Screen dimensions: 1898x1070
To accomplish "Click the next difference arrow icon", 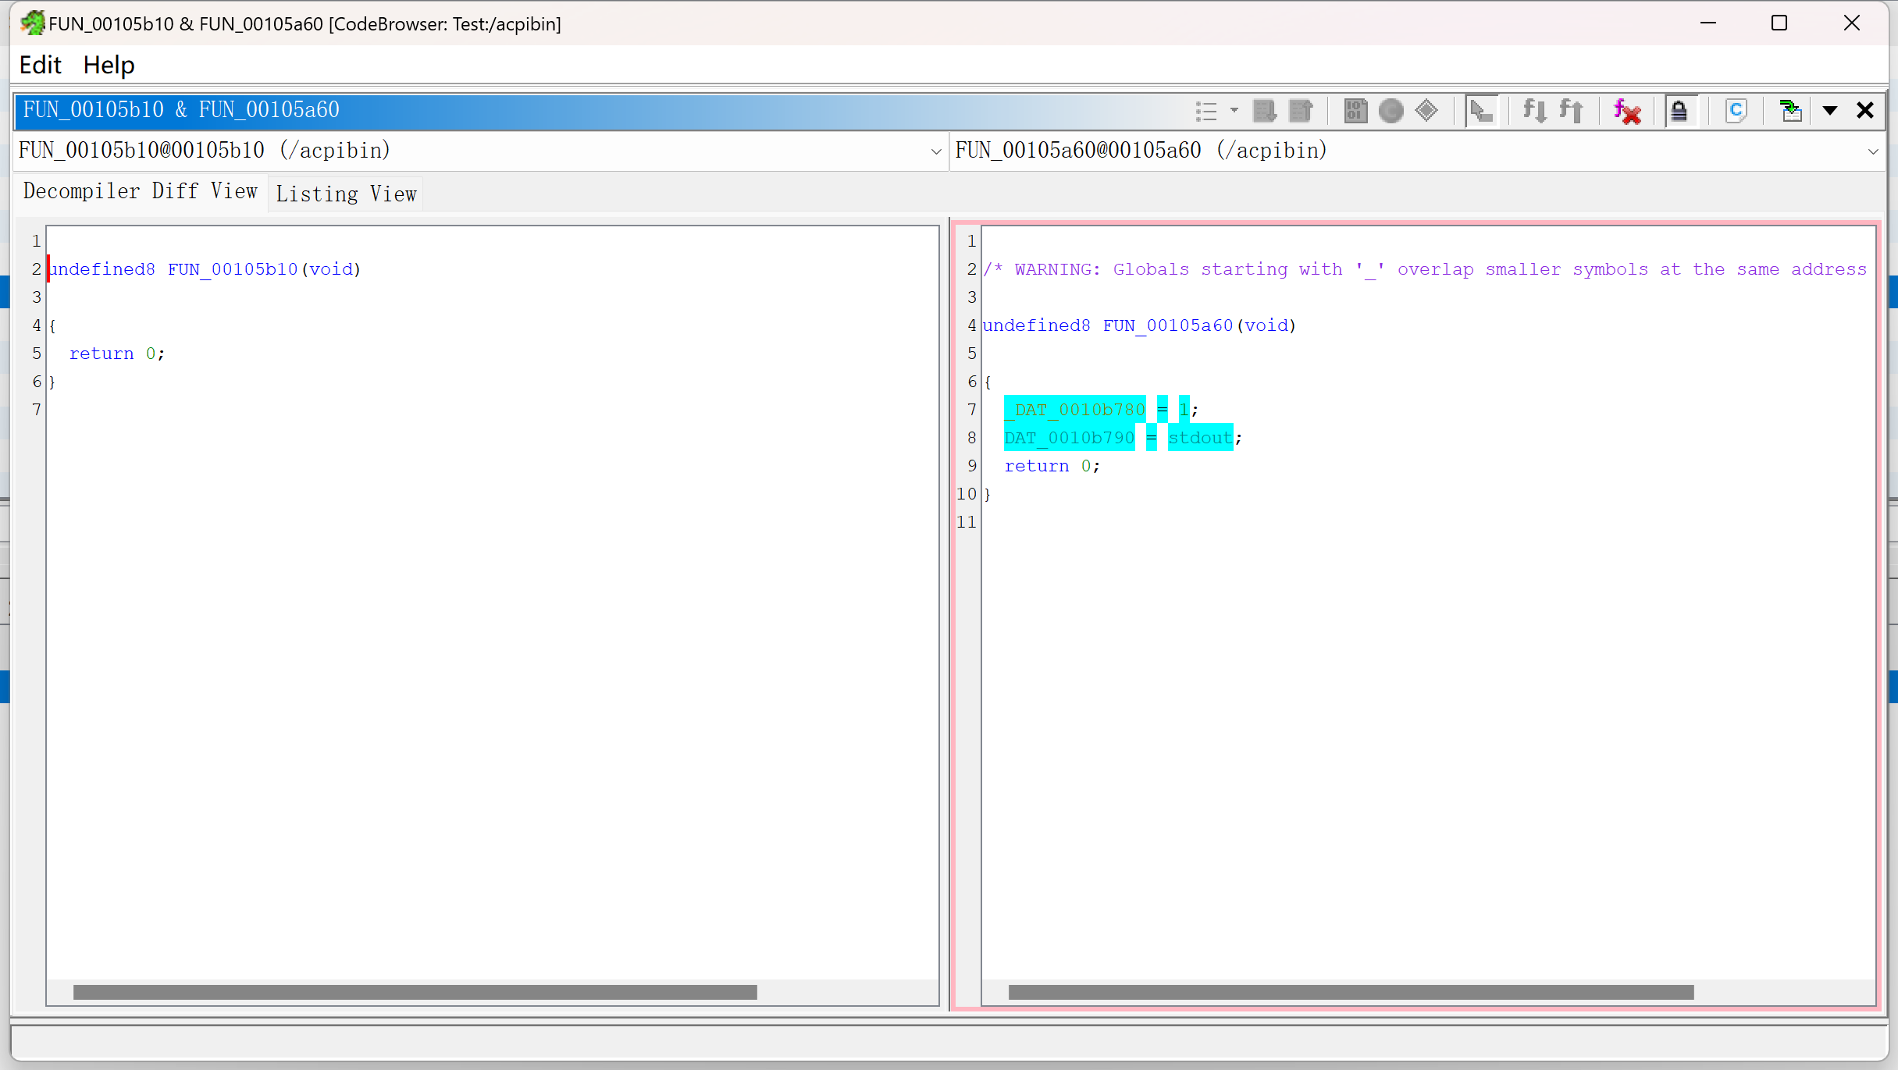I will click(1265, 111).
